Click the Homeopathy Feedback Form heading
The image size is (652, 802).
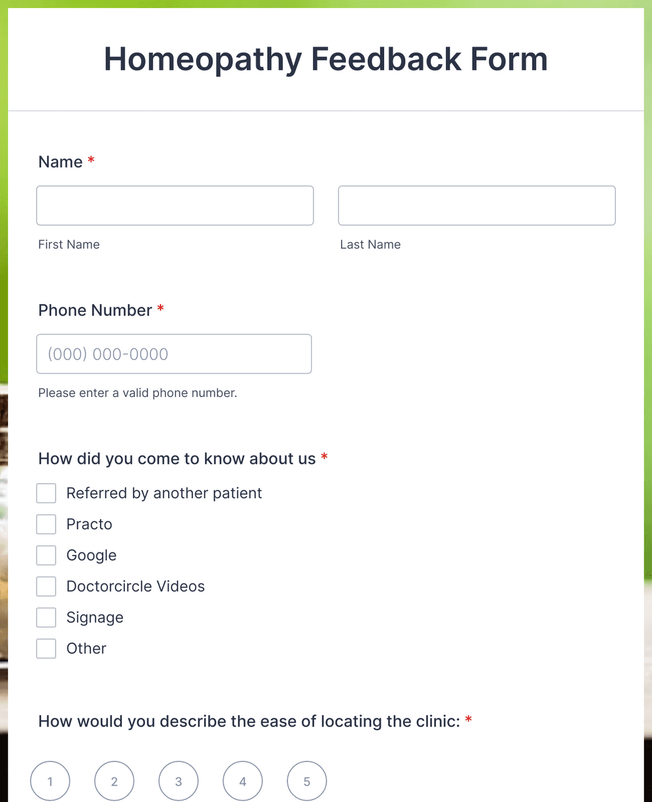326,59
